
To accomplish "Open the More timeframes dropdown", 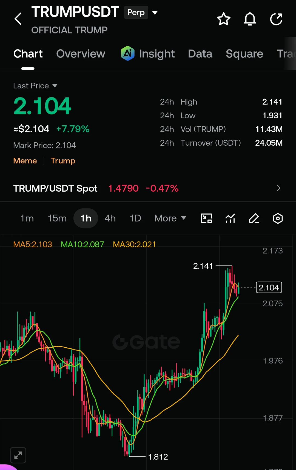I will tap(170, 218).
